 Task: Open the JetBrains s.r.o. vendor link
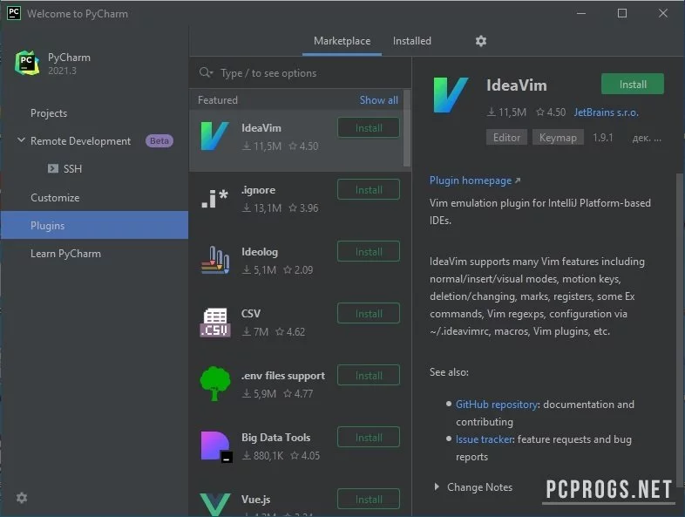tap(607, 112)
